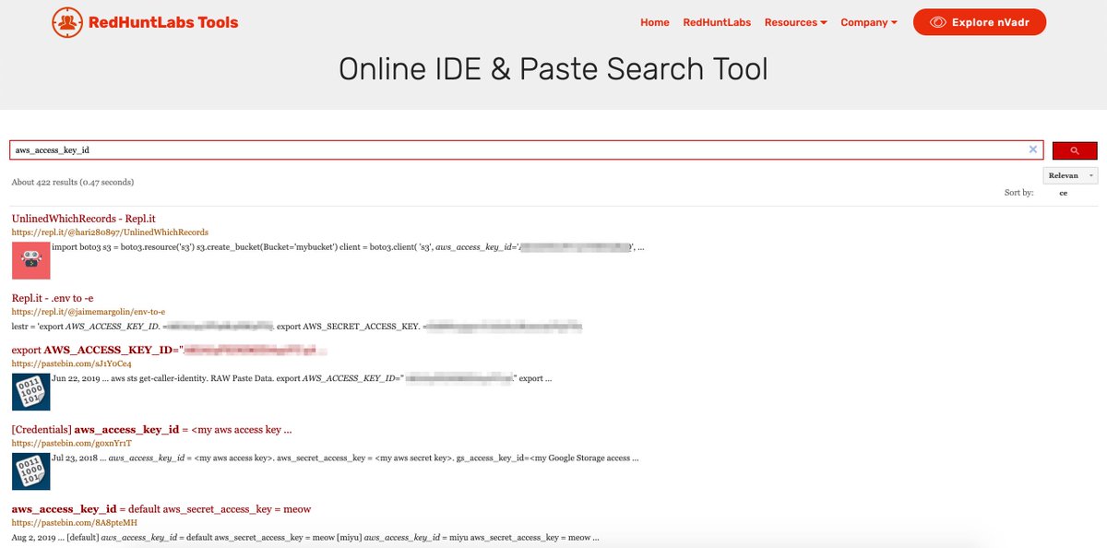Screen dimensions: 1107x548
Task: Click the 'About 422 results' text
Action: coord(73,182)
